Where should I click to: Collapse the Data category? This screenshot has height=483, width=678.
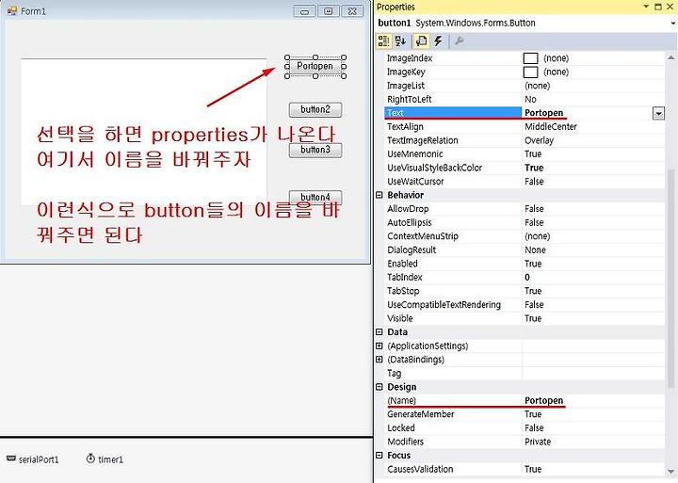379,332
